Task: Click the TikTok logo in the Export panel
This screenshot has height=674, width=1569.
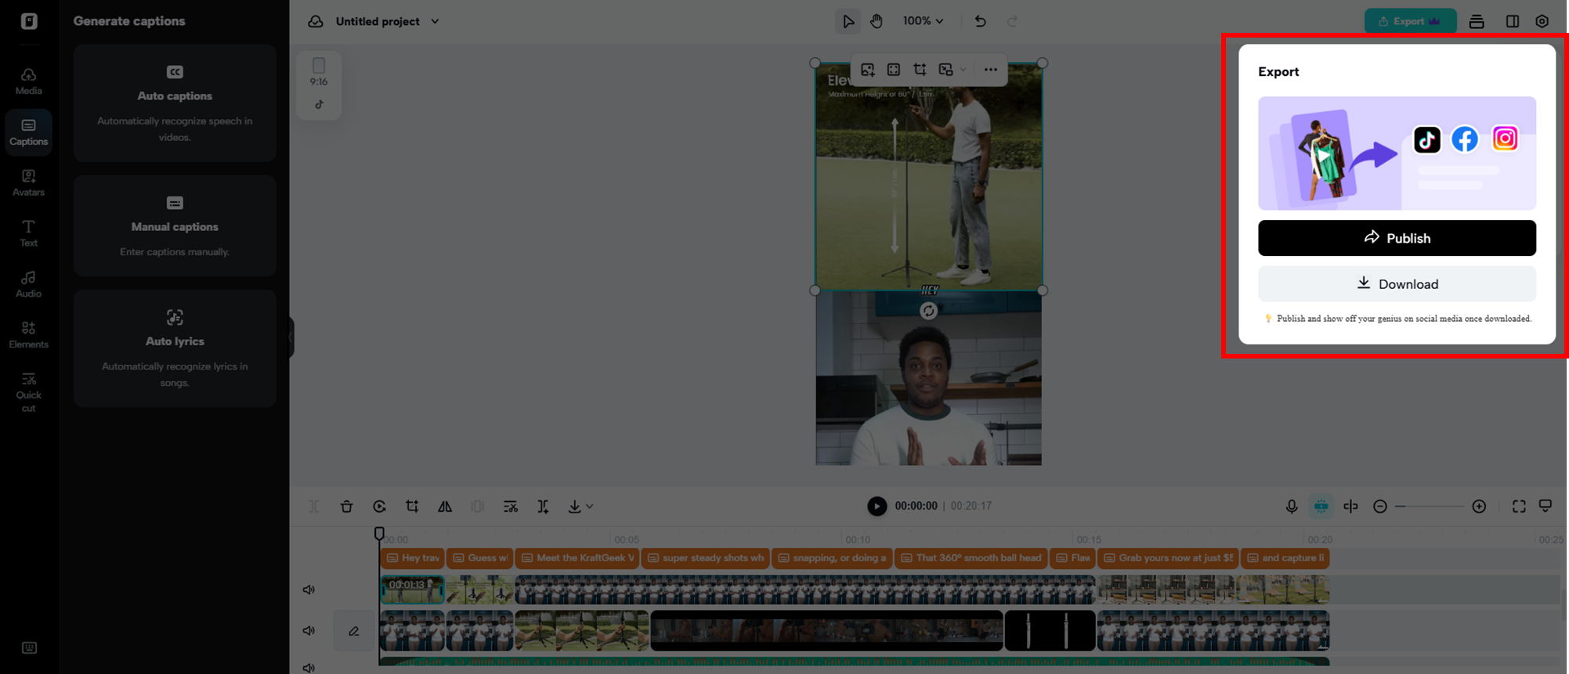Action: click(x=1427, y=139)
